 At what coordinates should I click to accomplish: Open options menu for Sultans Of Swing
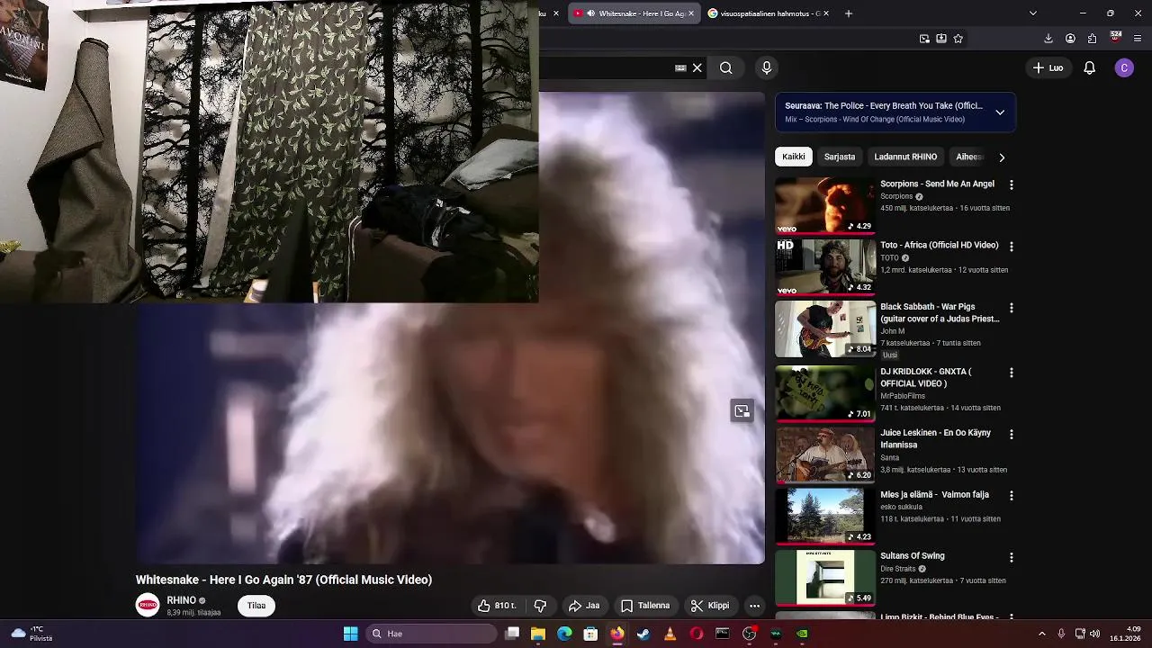1011,557
